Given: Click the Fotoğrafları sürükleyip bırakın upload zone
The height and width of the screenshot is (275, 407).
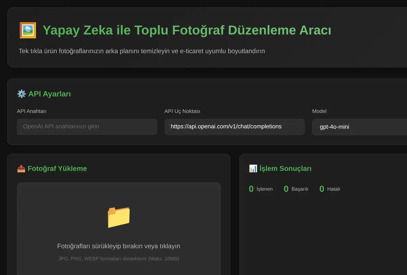Looking at the screenshot, I should pos(119,229).
